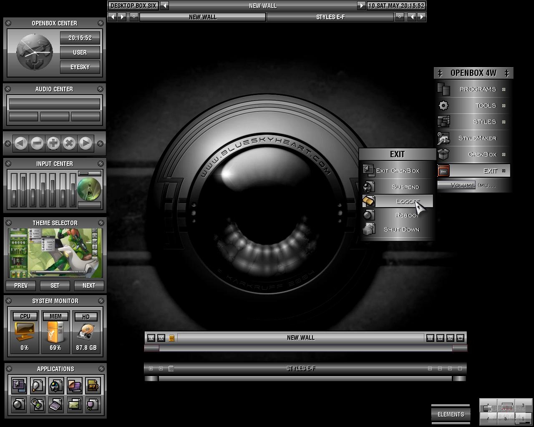Click the USER button in Openbox Center

[80, 52]
